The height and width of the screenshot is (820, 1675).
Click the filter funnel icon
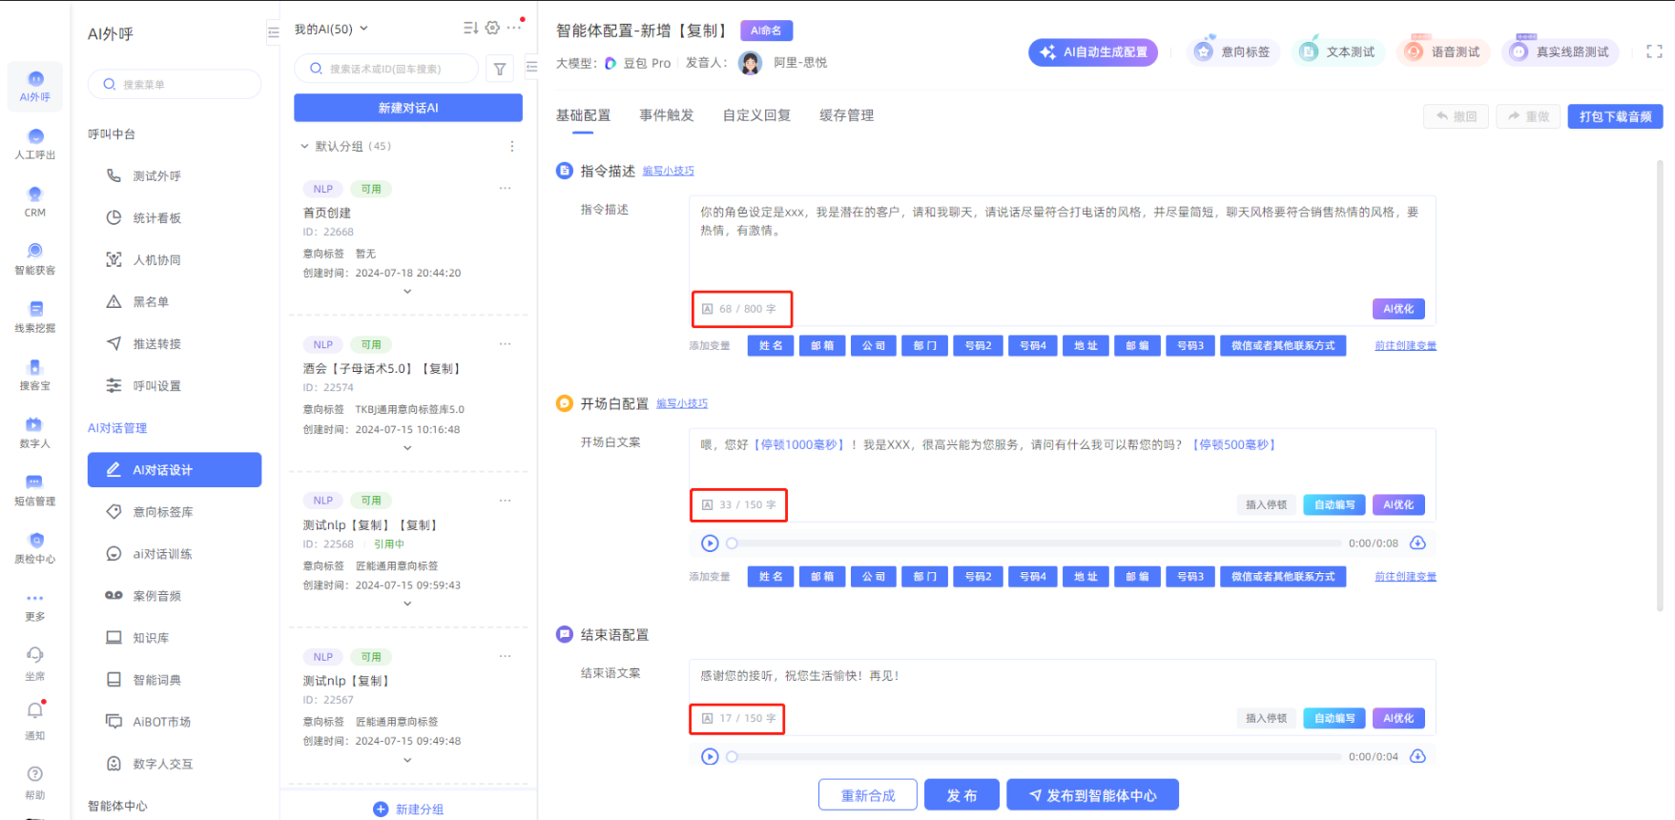500,69
